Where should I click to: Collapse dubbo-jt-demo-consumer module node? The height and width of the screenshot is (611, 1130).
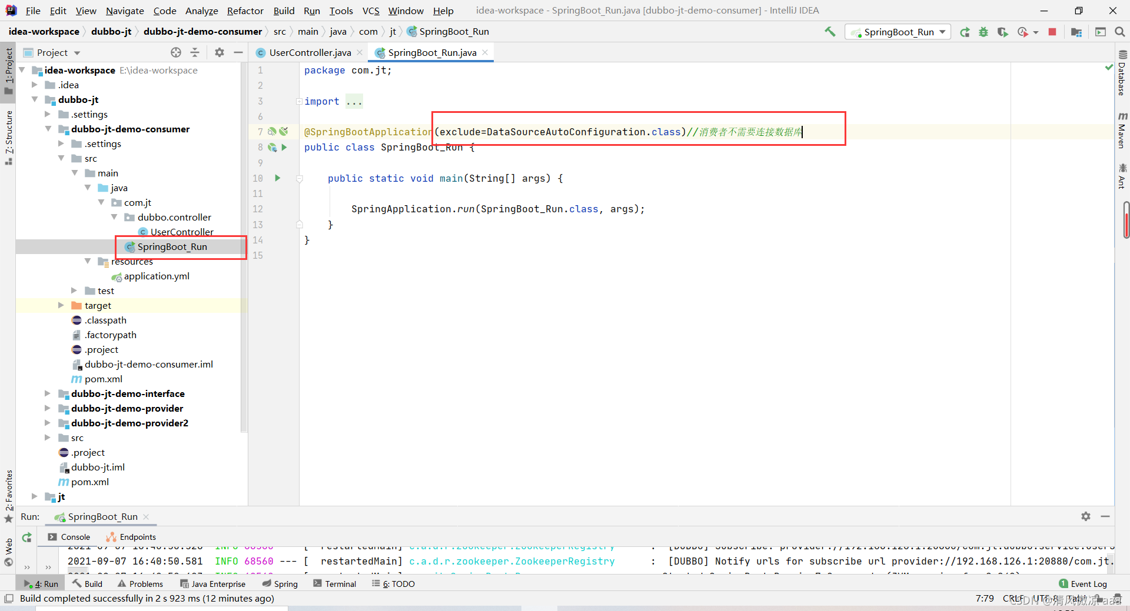[48, 129]
